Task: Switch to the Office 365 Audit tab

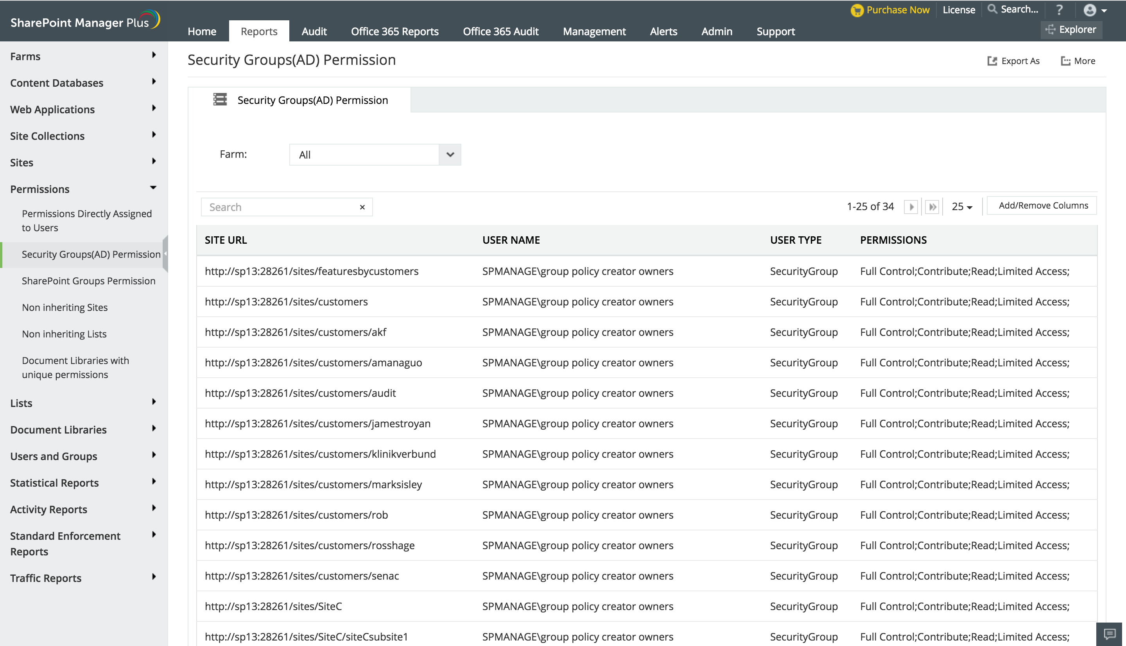Action: 500,32
